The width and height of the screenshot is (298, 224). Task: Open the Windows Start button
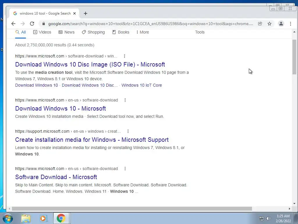[x=8, y=218]
